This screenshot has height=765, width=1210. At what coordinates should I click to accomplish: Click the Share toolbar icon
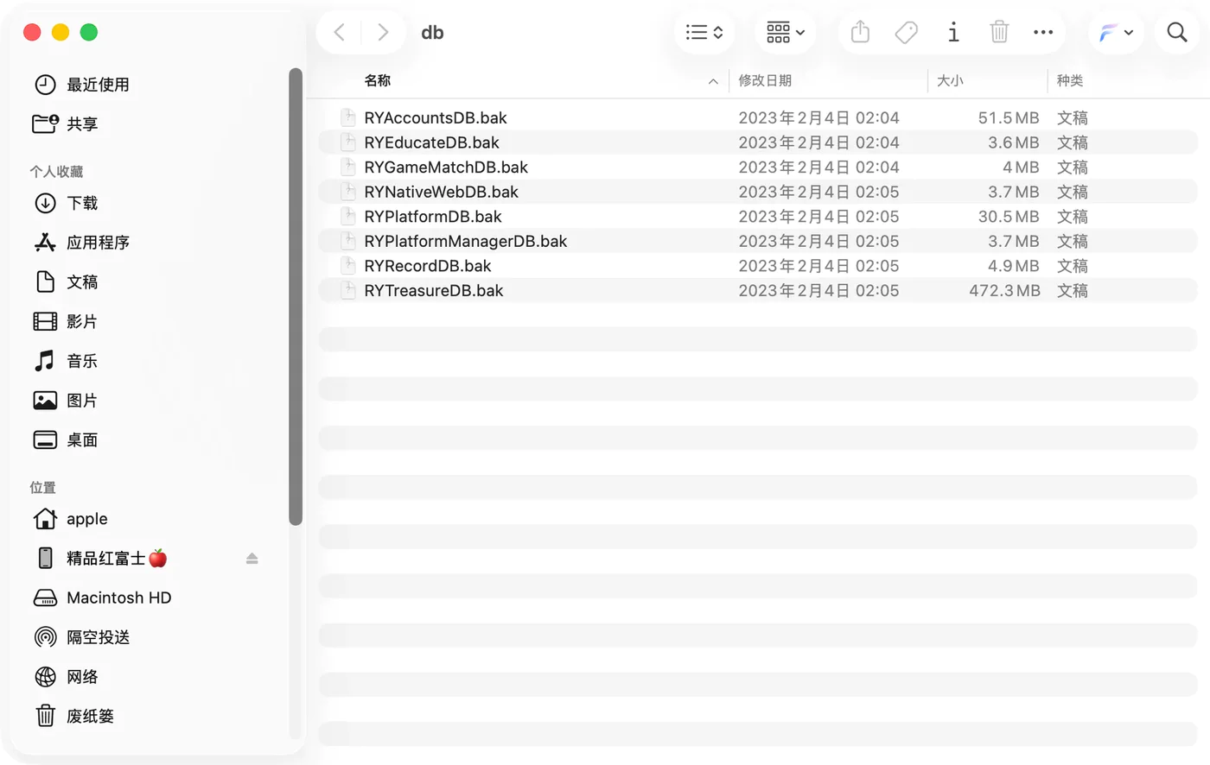860,33
